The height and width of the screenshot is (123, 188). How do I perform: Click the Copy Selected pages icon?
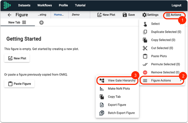145,40
